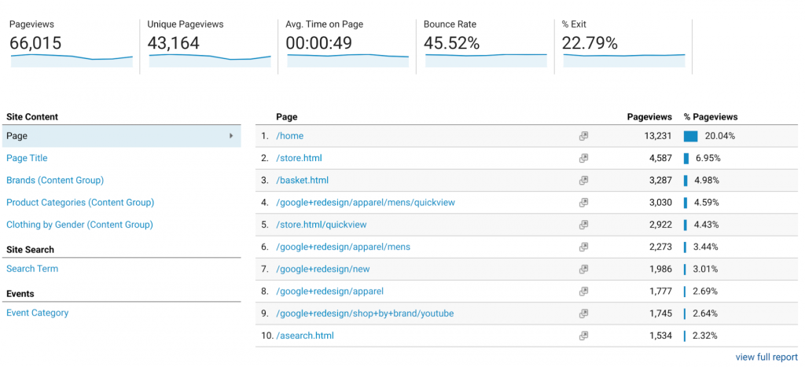Click pageviews value 2,922
This screenshot has height=367, width=805.
click(660, 224)
